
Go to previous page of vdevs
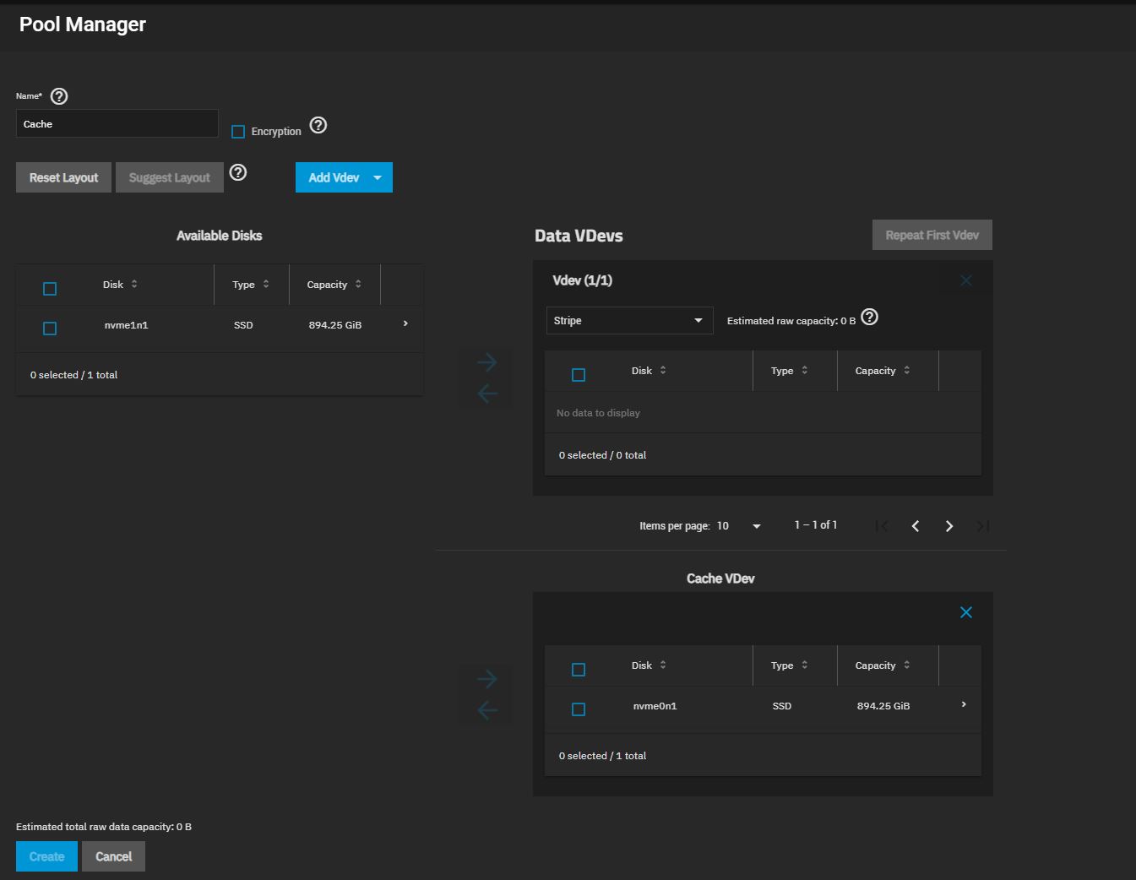point(916,526)
